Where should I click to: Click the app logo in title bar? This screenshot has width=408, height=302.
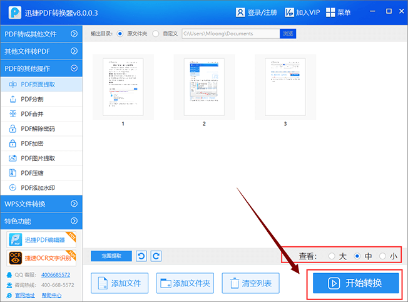(x=15, y=13)
